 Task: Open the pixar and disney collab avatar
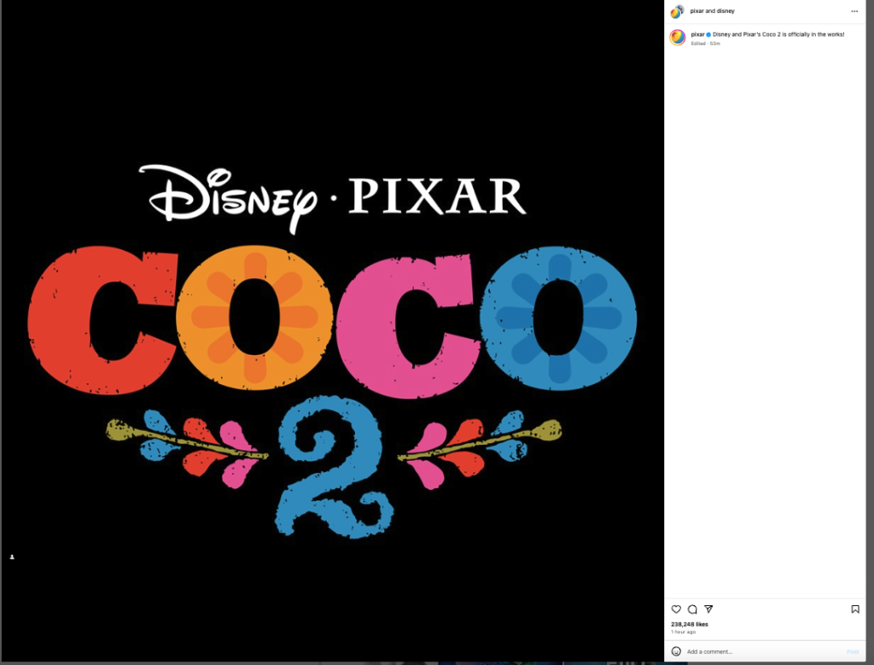tap(677, 11)
